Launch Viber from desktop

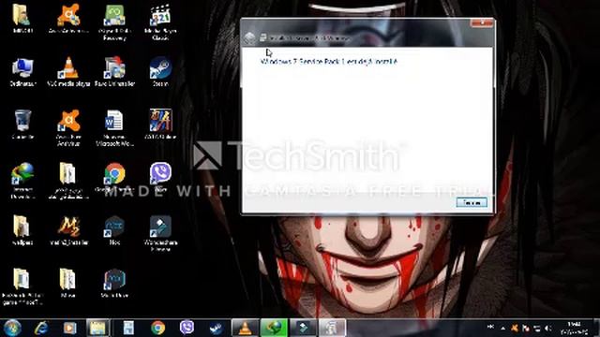tap(160, 177)
